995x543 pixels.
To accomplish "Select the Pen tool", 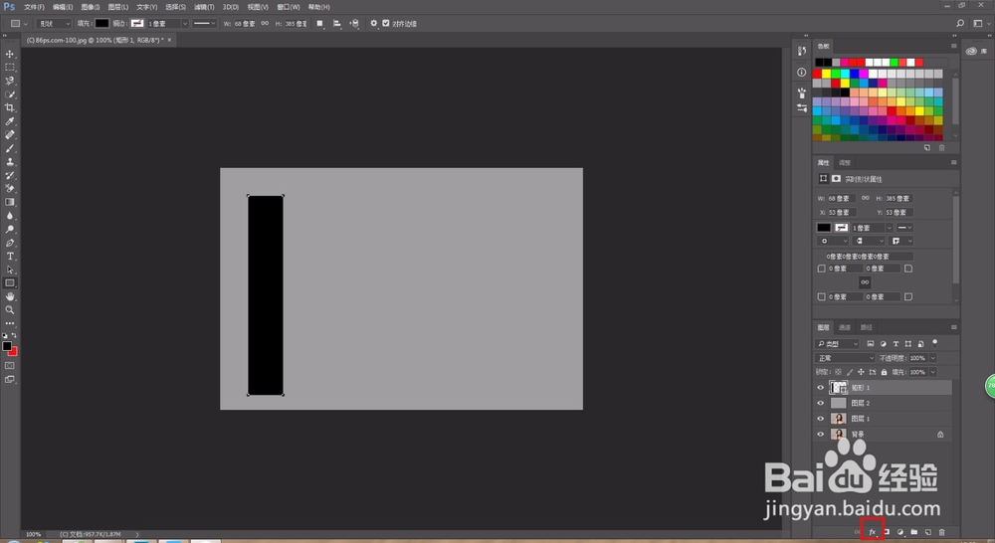I will [10, 243].
